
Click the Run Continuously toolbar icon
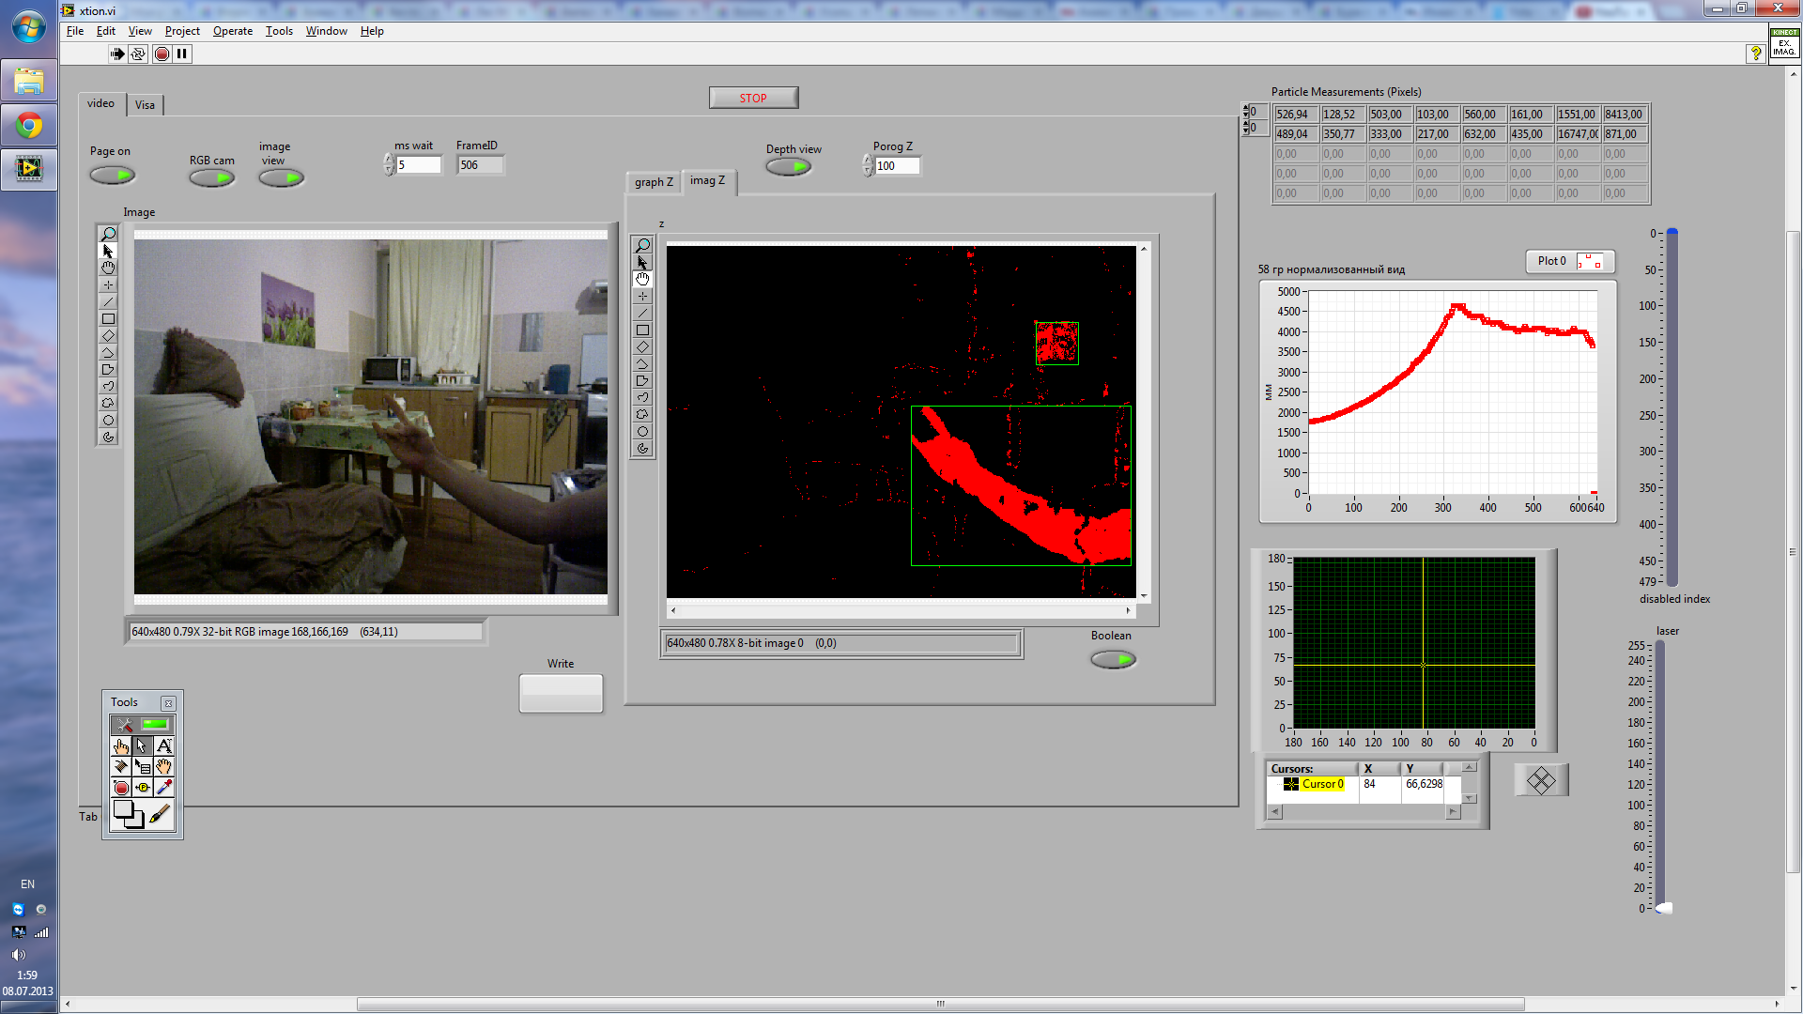(x=138, y=54)
